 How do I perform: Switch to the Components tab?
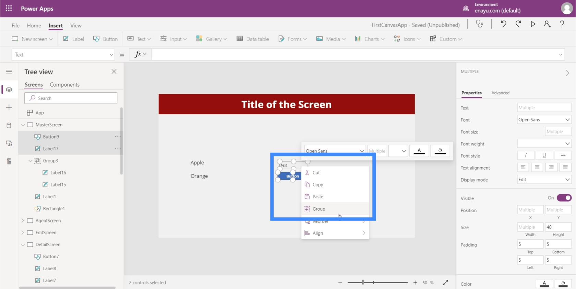click(64, 84)
